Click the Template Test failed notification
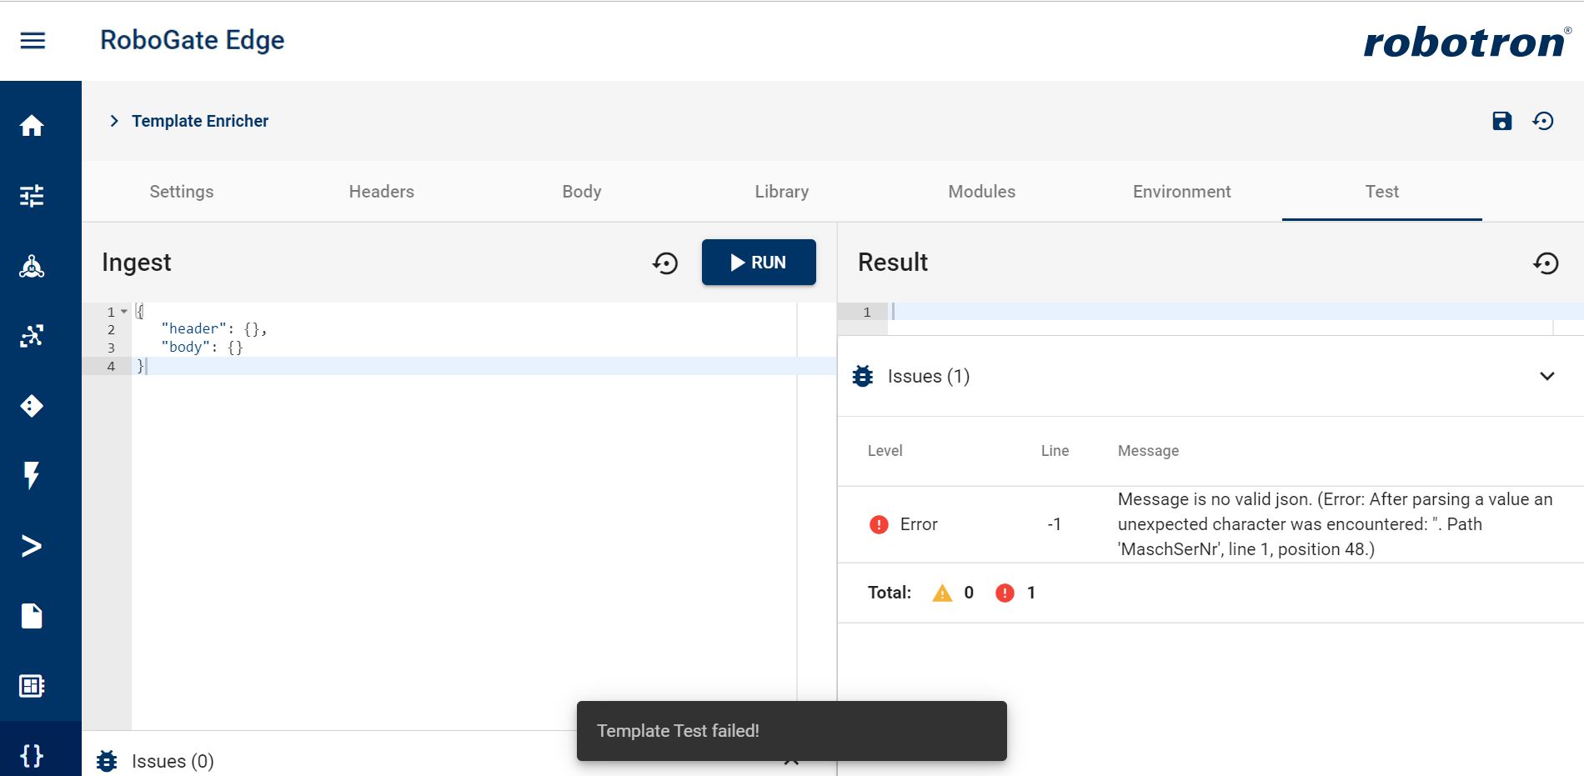This screenshot has width=1584, height=776. (792, 731)
